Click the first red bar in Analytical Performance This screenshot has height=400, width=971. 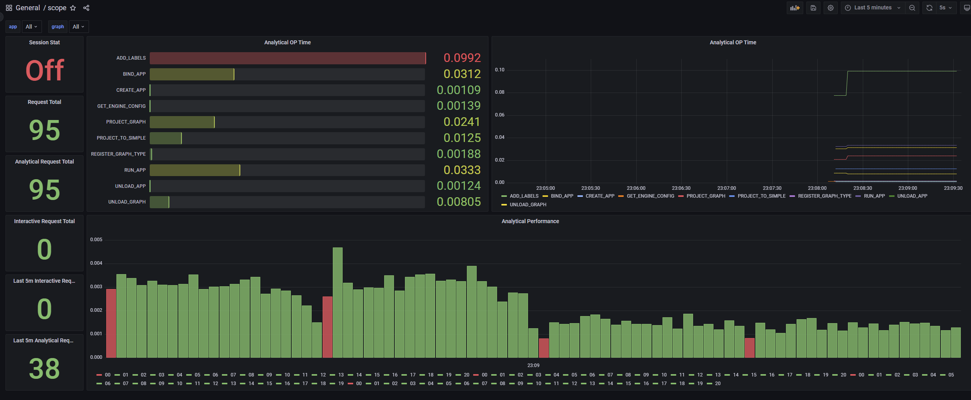point(111,323)
